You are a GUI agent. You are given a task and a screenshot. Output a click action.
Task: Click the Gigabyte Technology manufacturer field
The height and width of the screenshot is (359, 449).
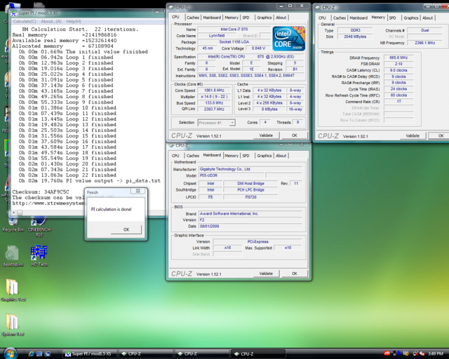coord(250,169)
